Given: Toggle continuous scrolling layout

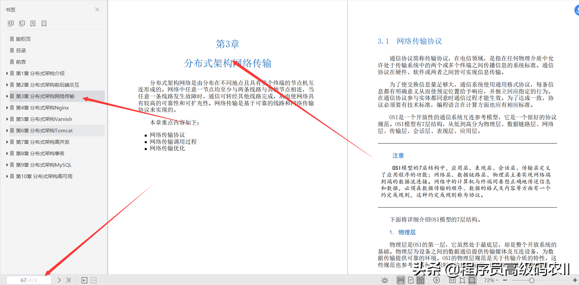Looking at the screenshot, I should 401,280.
